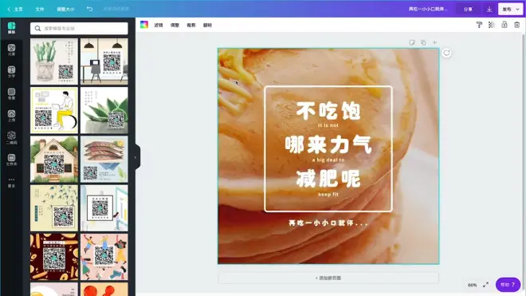Select the 'a big deal to' text
The width and height of the screenshot is (526, 296).
(328, 160)
